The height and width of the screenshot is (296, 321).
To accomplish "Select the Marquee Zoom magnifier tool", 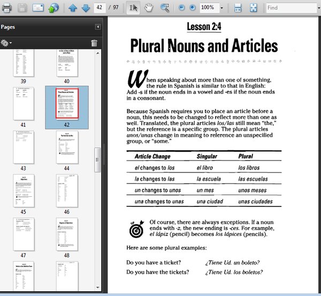I will click(x=165, y=8).
